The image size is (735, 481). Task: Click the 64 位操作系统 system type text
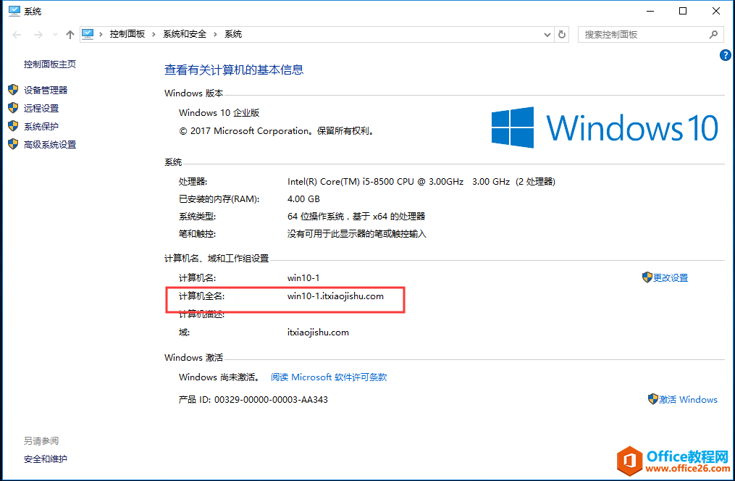coord(356,217)
